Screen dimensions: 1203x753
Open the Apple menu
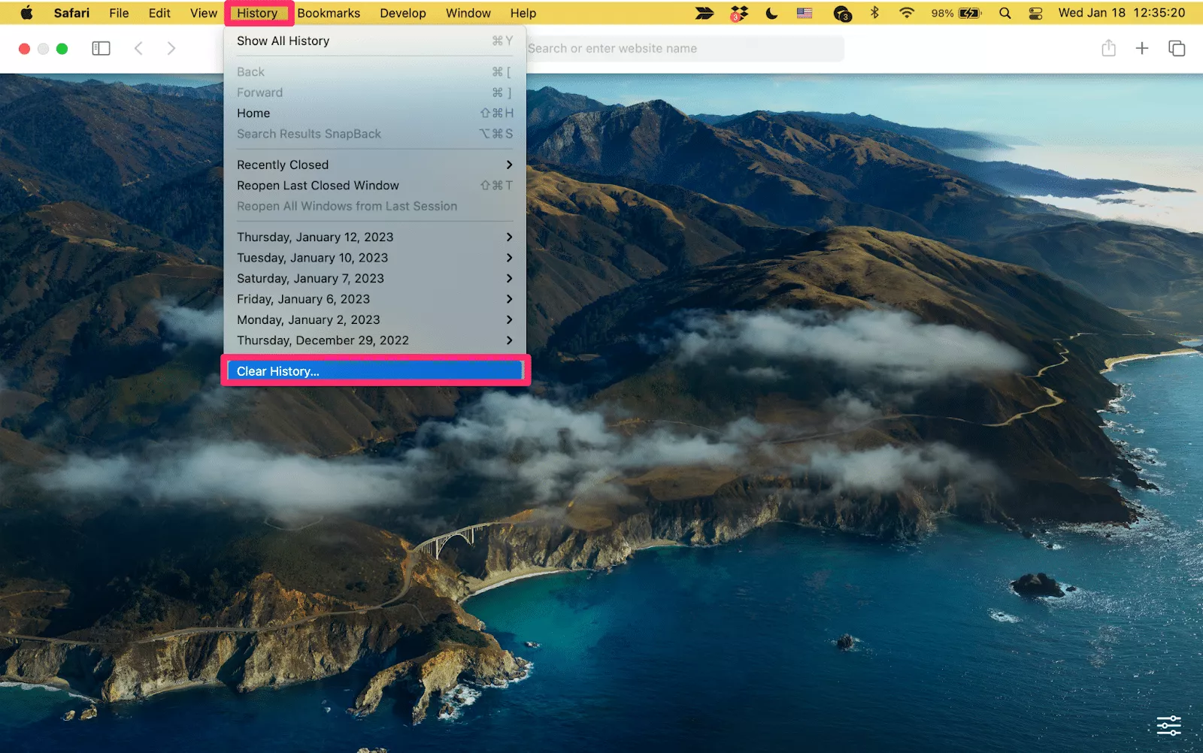pos(27,13)
